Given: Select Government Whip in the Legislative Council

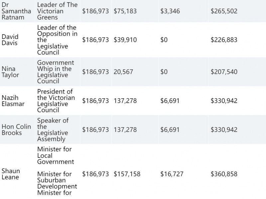Looking at the screenshot, I should point(56,72).
